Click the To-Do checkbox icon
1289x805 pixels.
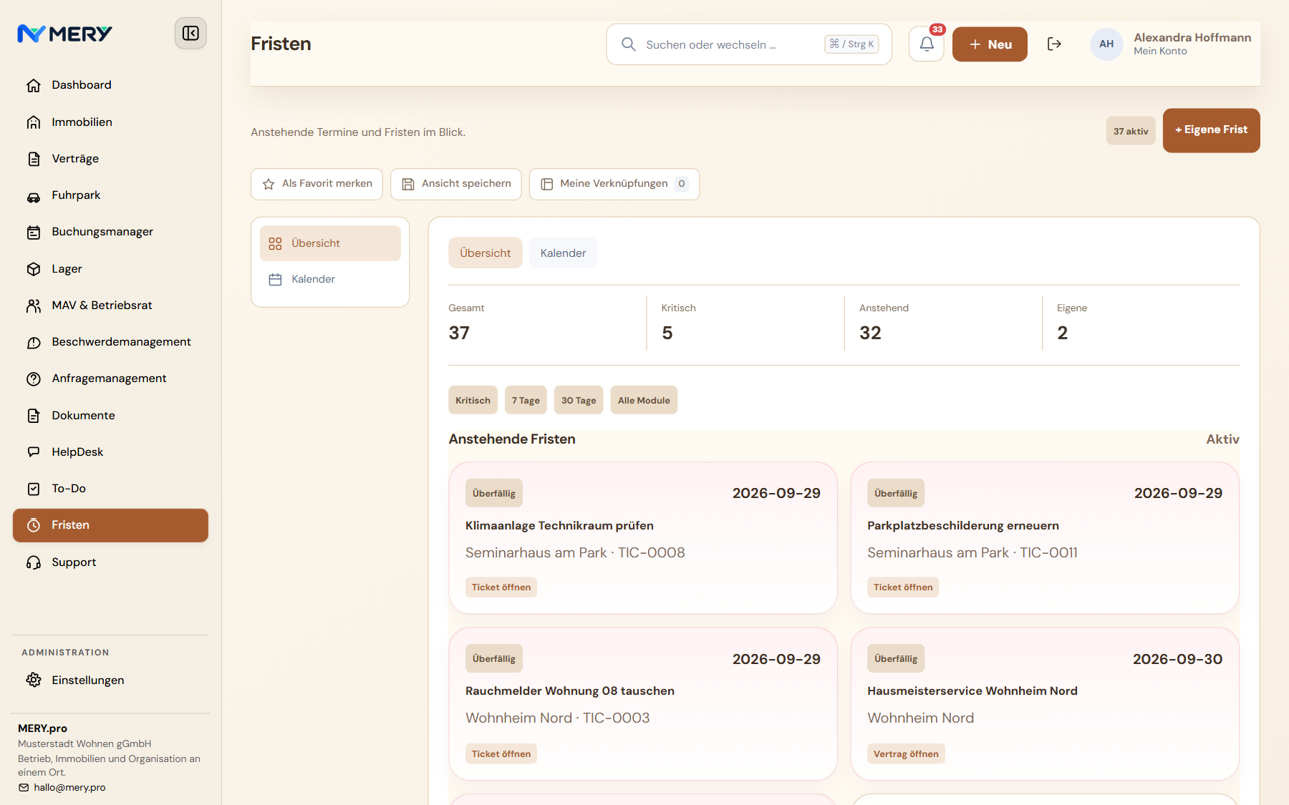[x=34, y=489]
